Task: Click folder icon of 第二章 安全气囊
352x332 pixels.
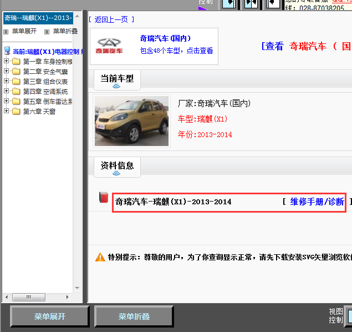Action: (x=16, y=71)
